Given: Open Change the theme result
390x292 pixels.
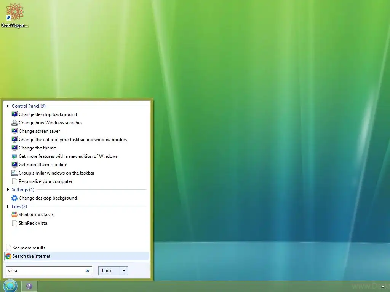Looking at the screenshot, I should pyautogui.click(x=37, y=148).
